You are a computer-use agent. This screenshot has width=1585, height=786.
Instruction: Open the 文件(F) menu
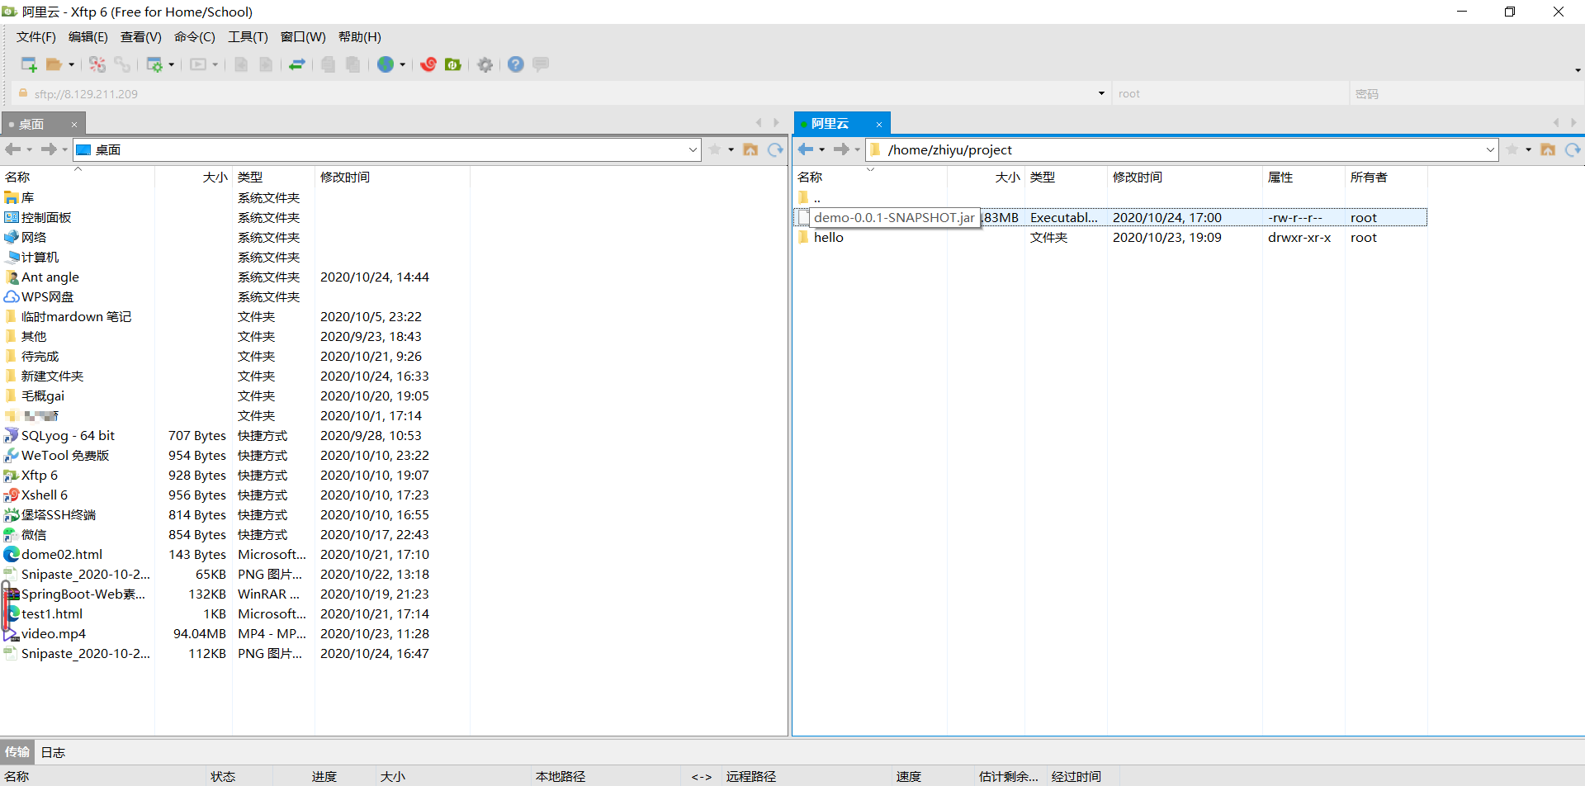tap(36, 37)
